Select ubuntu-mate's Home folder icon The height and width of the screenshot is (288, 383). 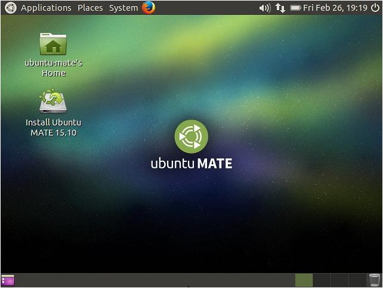tap(53, 44)
